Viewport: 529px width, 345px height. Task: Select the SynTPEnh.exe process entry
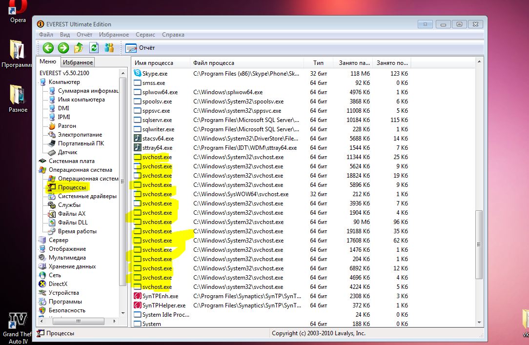160,296
